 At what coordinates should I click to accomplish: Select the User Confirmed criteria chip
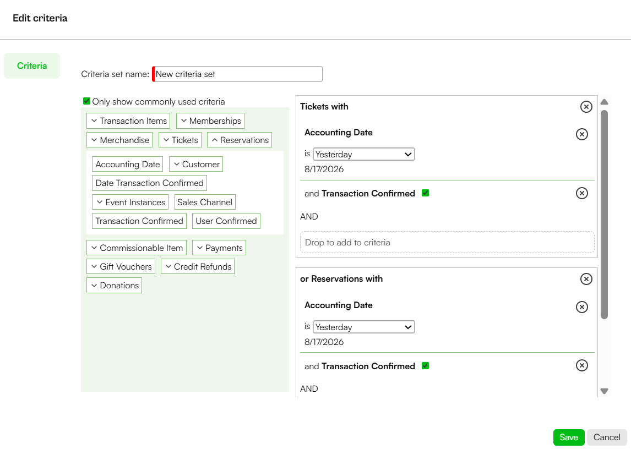[226, 221]
